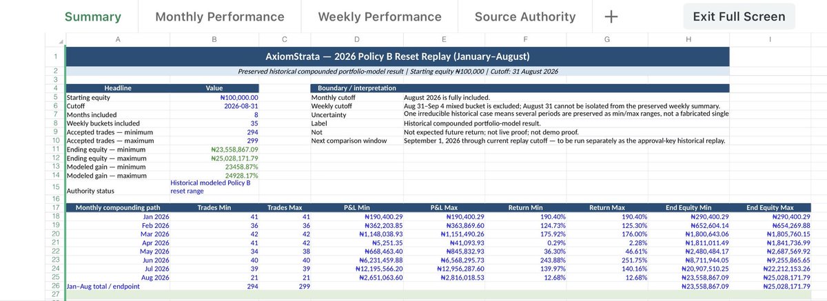Select the Weekly cutoff label cell
Image resolution: width=827 pixels, height=301 pixels.
(356, 106)
